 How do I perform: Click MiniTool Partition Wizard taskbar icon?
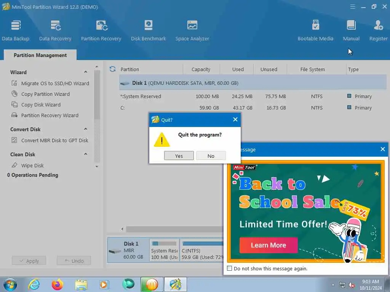tap(175, 284)
